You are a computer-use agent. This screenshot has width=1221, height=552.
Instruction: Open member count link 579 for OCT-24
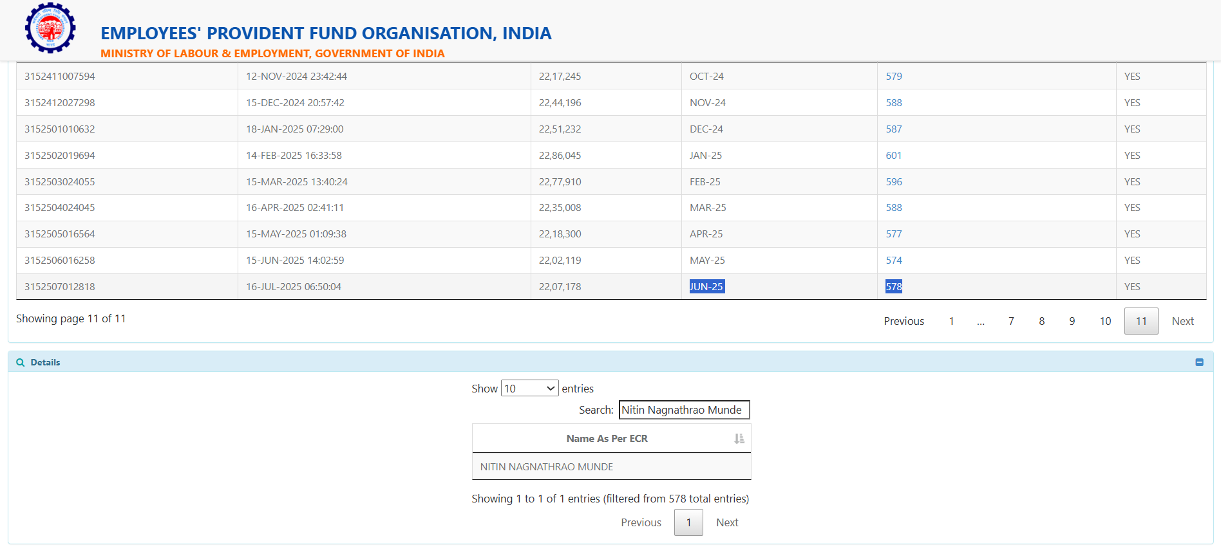coord(893,77)
